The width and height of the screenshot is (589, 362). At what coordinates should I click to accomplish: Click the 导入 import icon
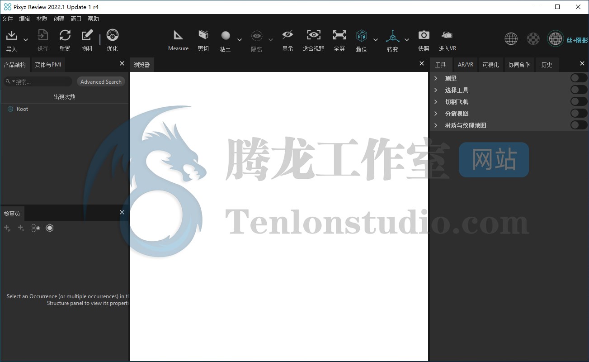coord(11,36)
